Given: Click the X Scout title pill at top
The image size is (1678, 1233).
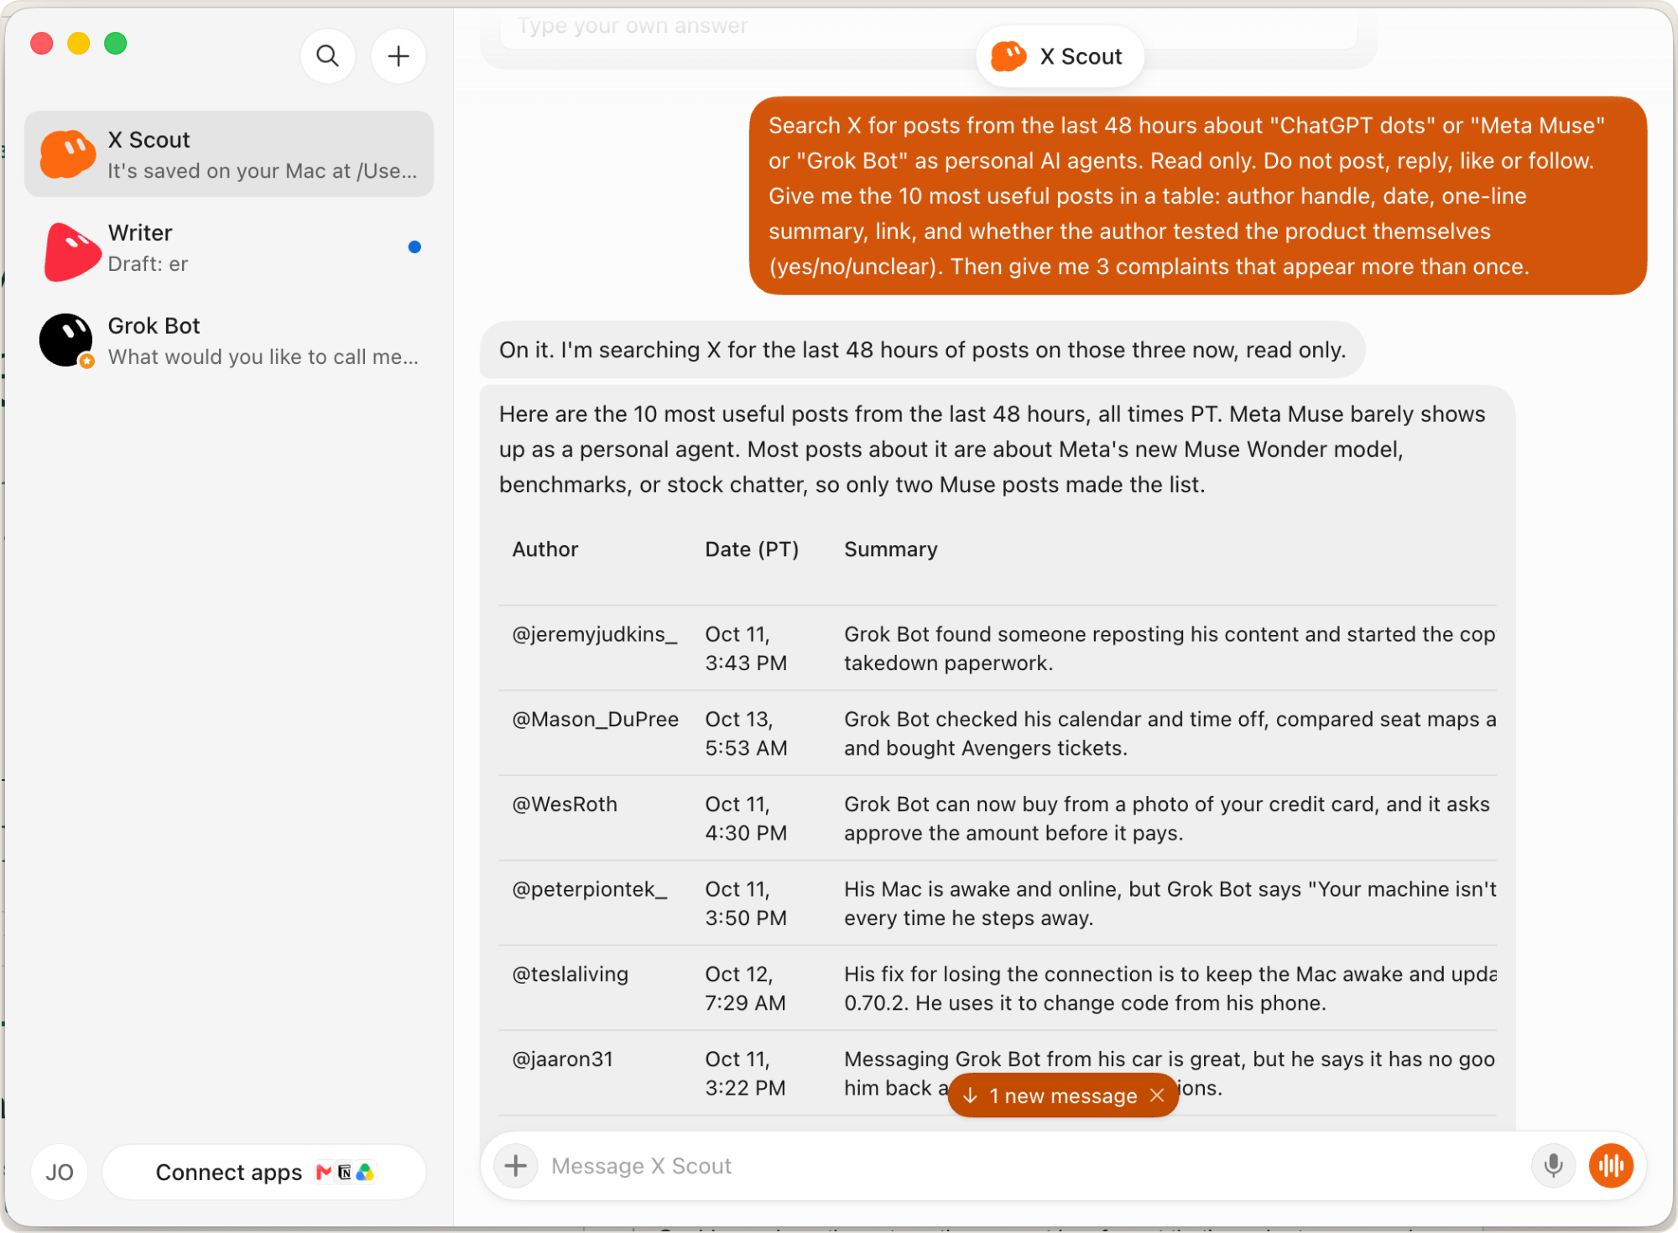Looking at the screenshot, I should click(1060, 56).
